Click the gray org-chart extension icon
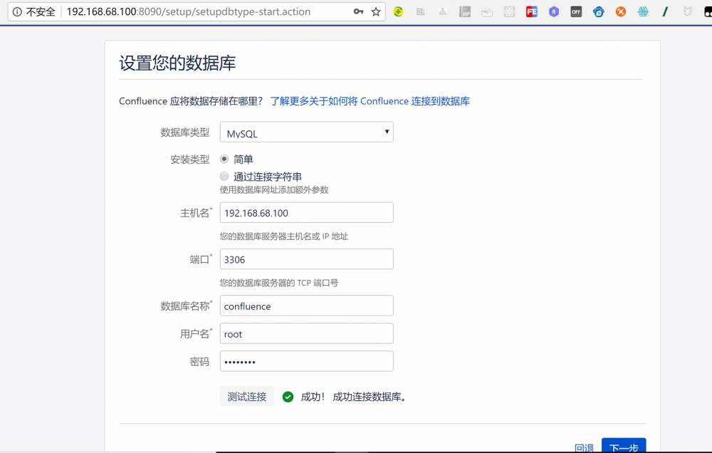This screenshot has width=712, height=453. click(x=443, y=12)
